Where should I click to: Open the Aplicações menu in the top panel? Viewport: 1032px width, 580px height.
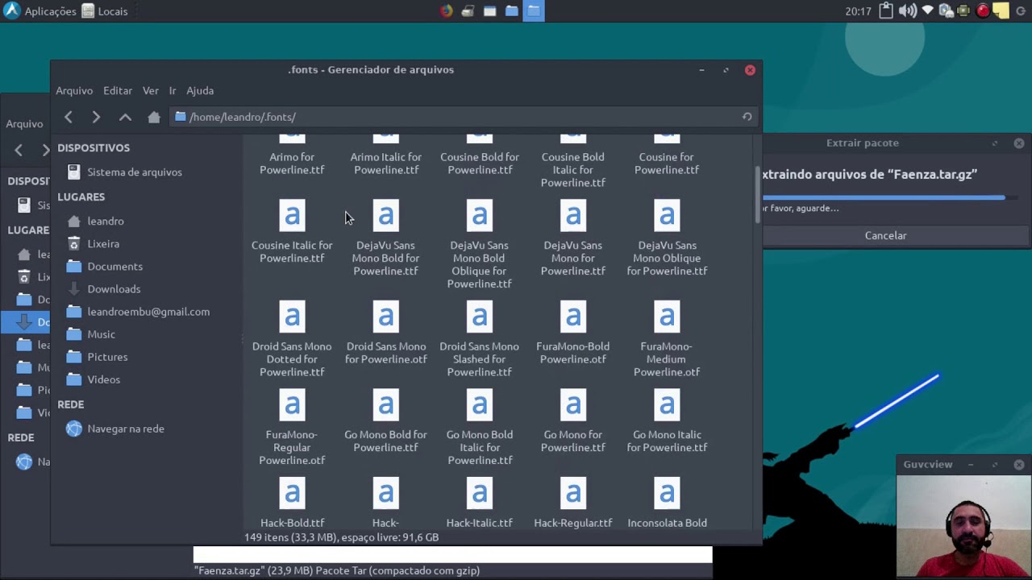(40, 11)
